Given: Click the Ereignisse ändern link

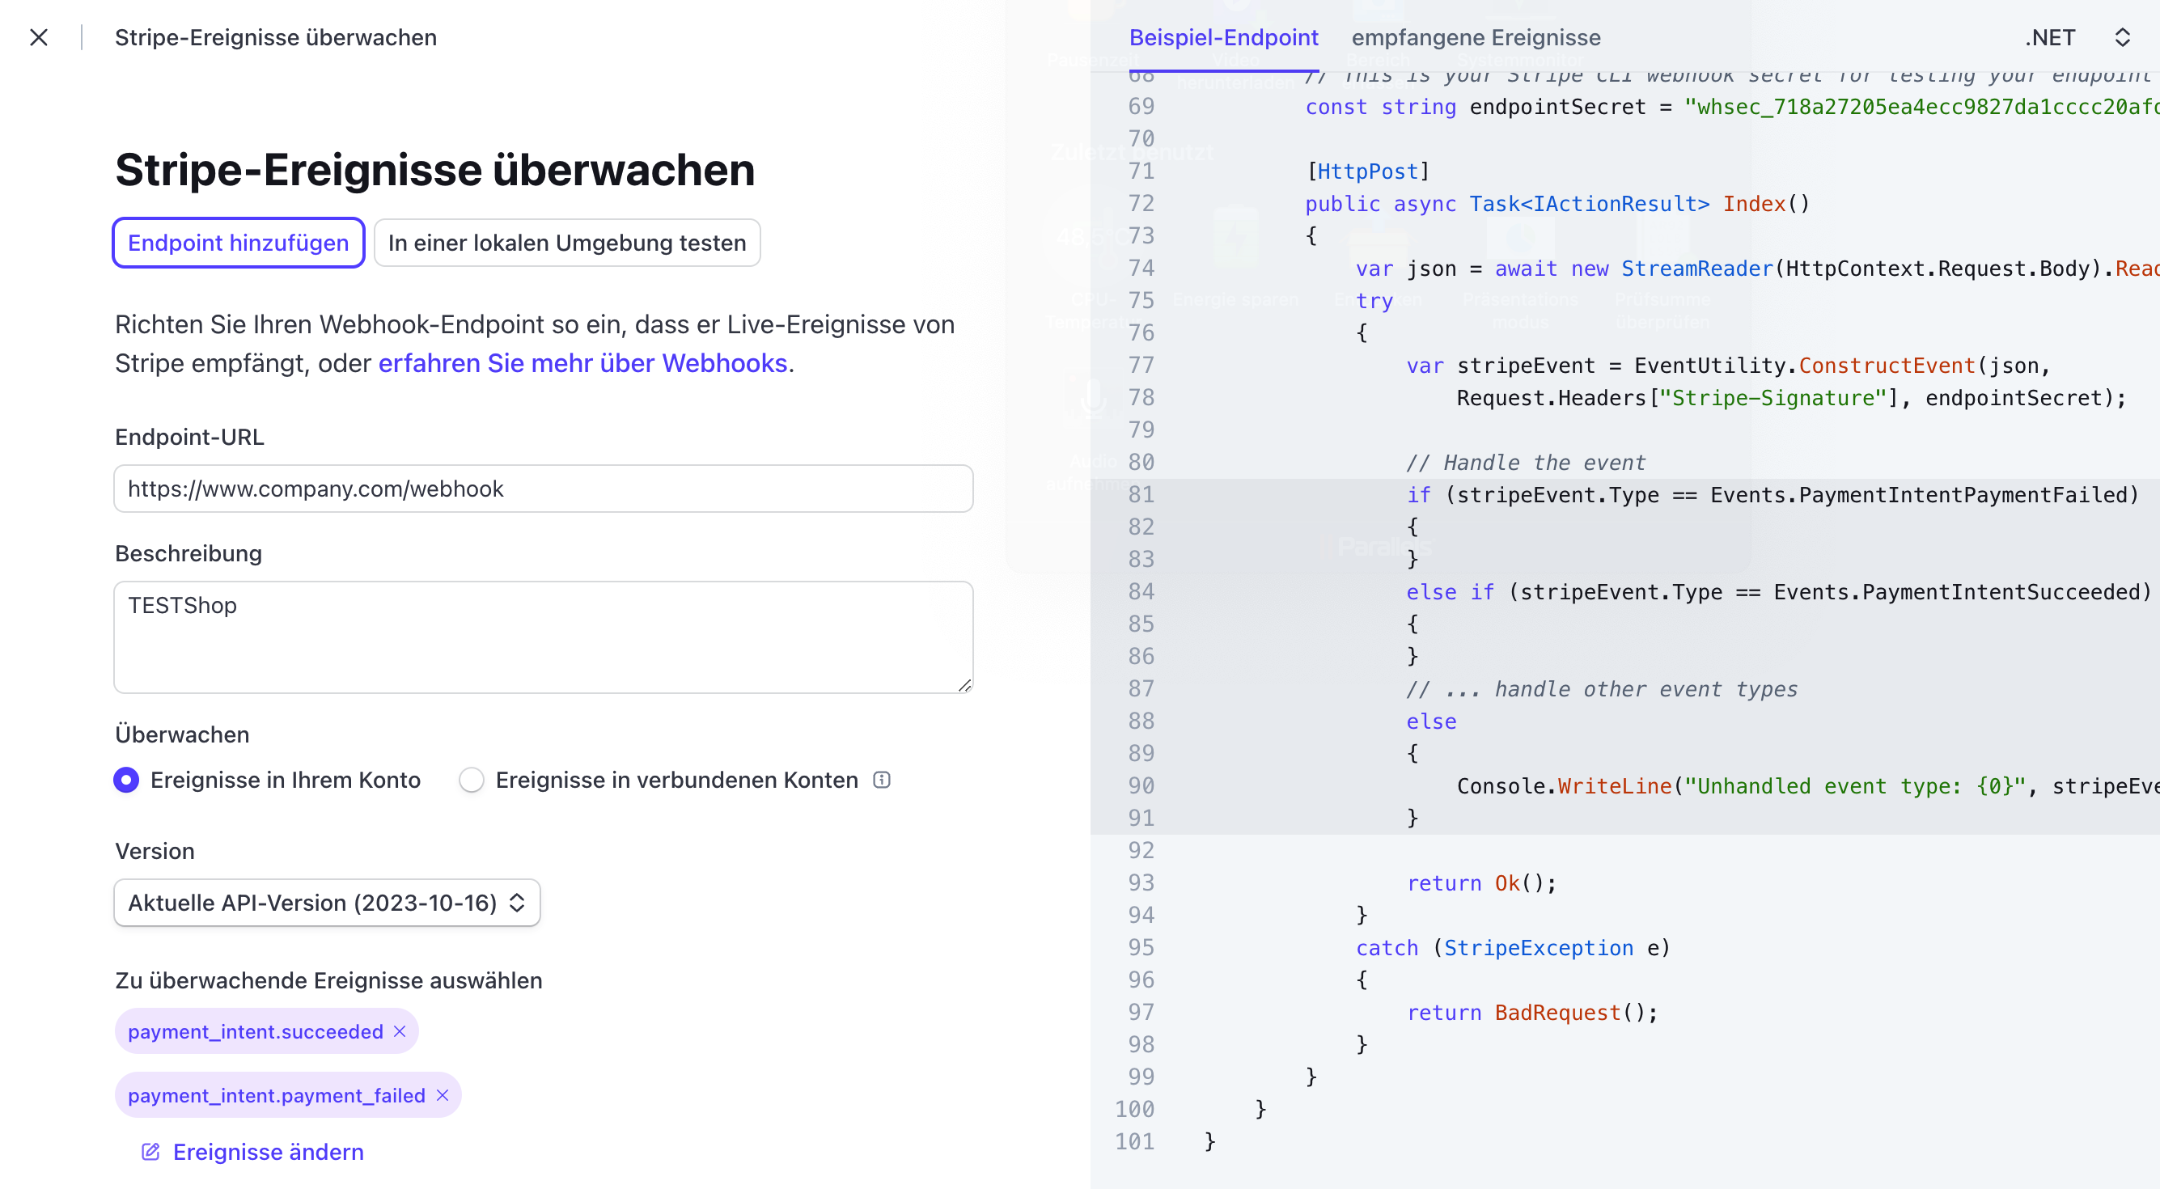Looking at the screenshot, I should point(269,1152).
